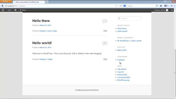
Task: Open the address bar history dropdown arrow
Action: pos(118,6)
